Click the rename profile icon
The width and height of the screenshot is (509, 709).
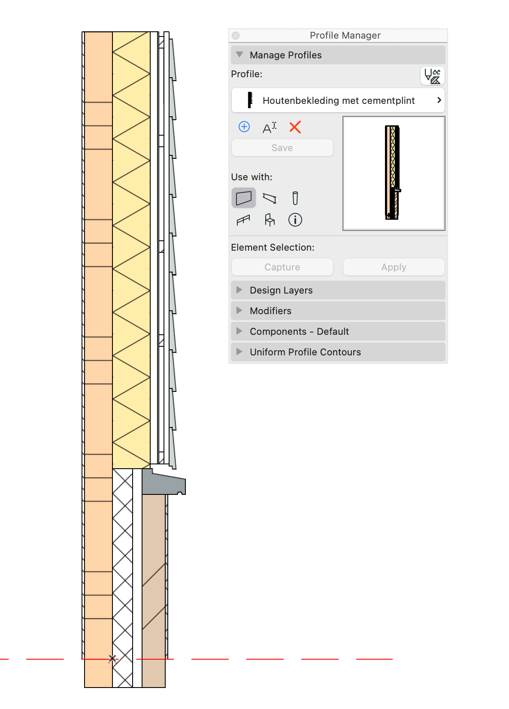point(270,127)
